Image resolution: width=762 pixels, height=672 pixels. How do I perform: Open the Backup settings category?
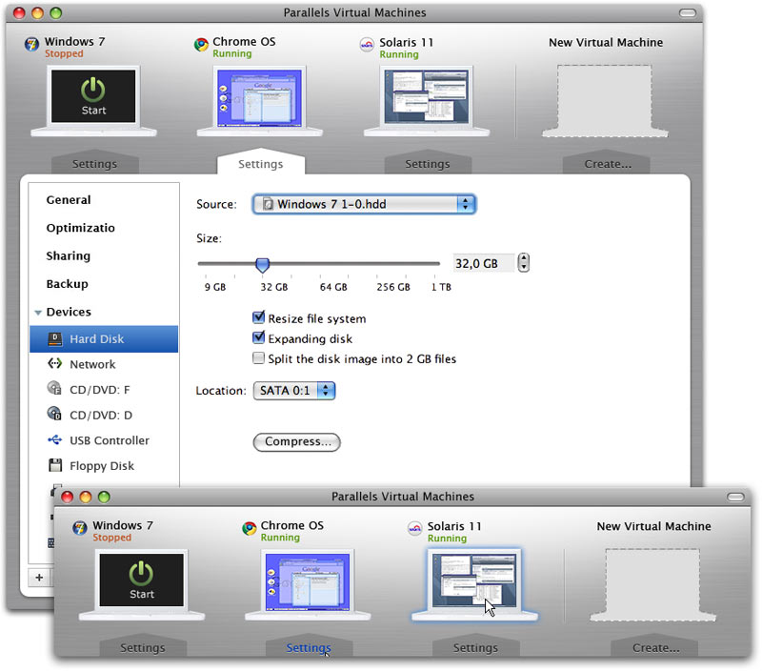coord(67,284)
